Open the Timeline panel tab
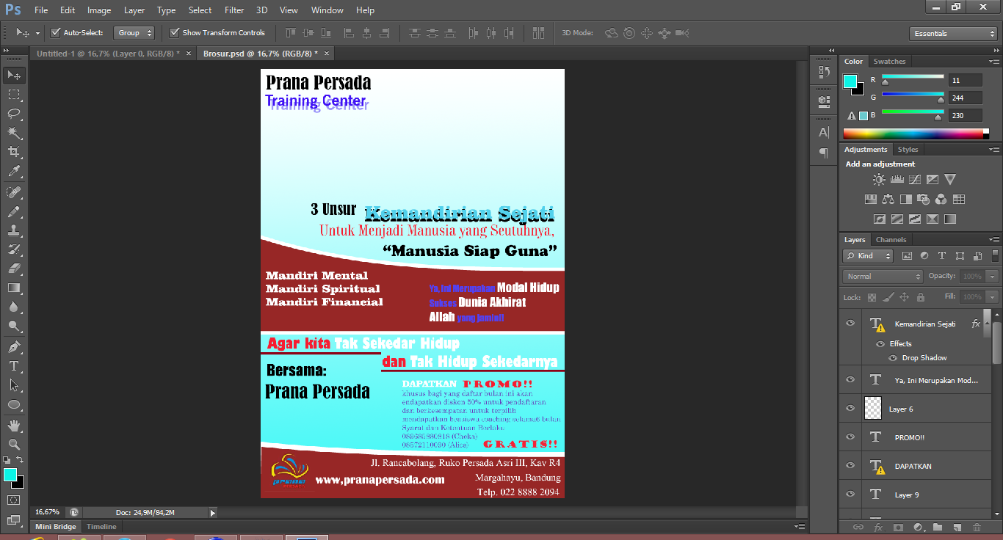 pyautogui.click(x=101, y=527)
